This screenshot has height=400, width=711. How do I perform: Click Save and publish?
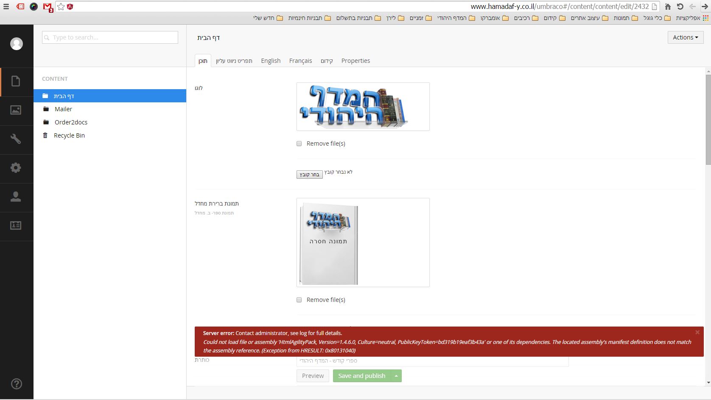click(x=362, y=376)
